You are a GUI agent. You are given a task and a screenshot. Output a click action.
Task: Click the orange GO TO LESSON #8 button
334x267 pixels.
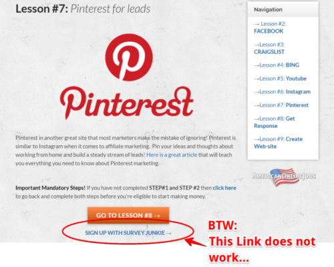coord(128,215)
